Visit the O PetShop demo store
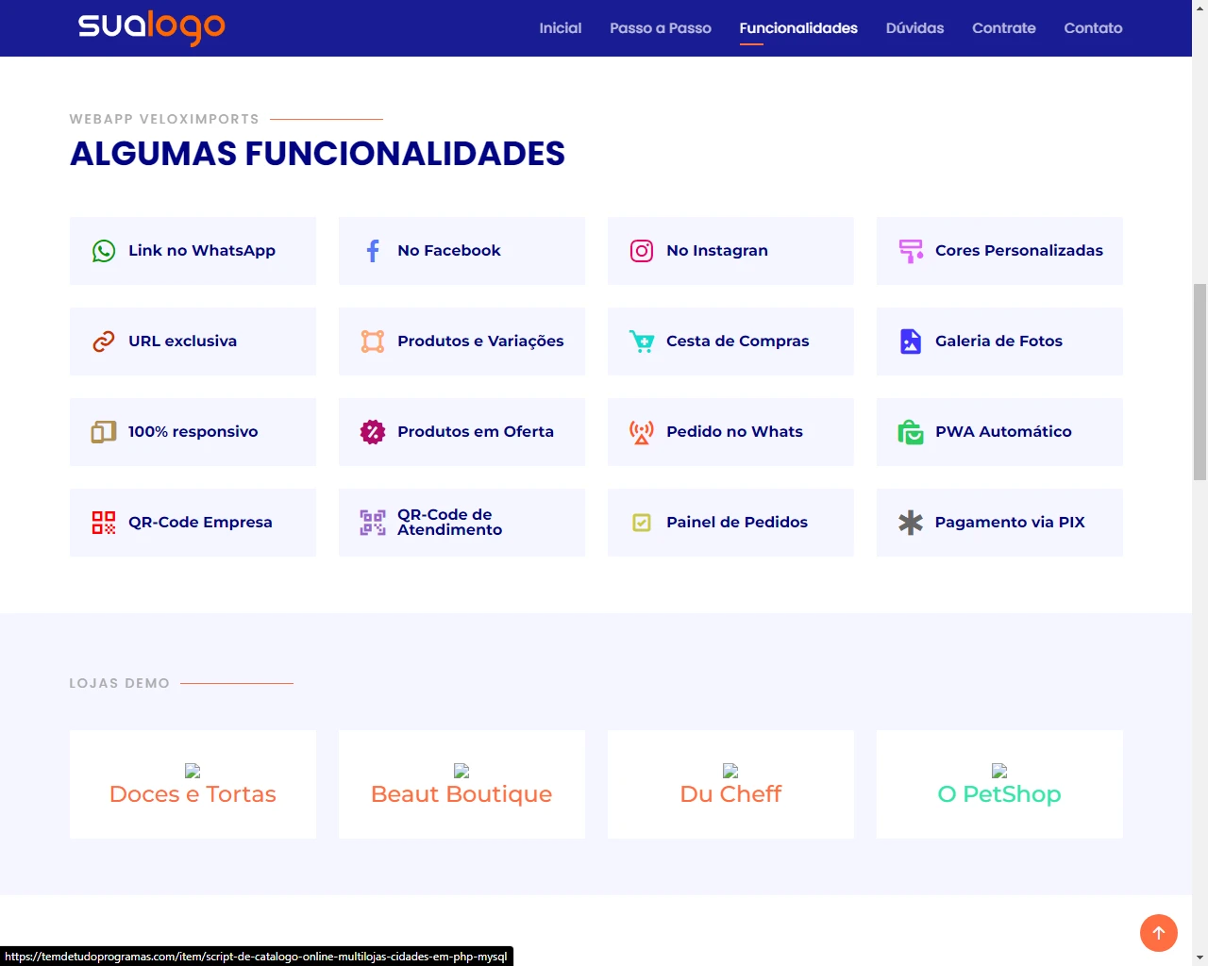1208x966 pixels. tap(998, 793)
